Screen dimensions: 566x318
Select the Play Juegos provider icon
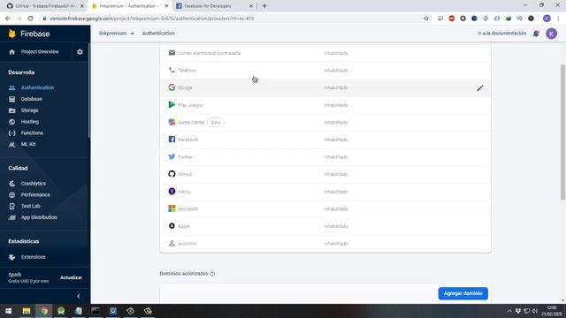point(172,104)
